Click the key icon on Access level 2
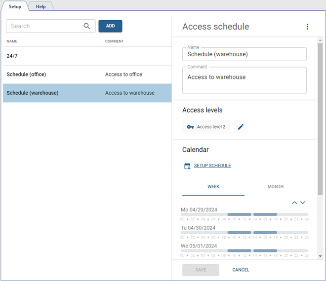Viewport: 326px width, 281px height. (x=190, y=127)
